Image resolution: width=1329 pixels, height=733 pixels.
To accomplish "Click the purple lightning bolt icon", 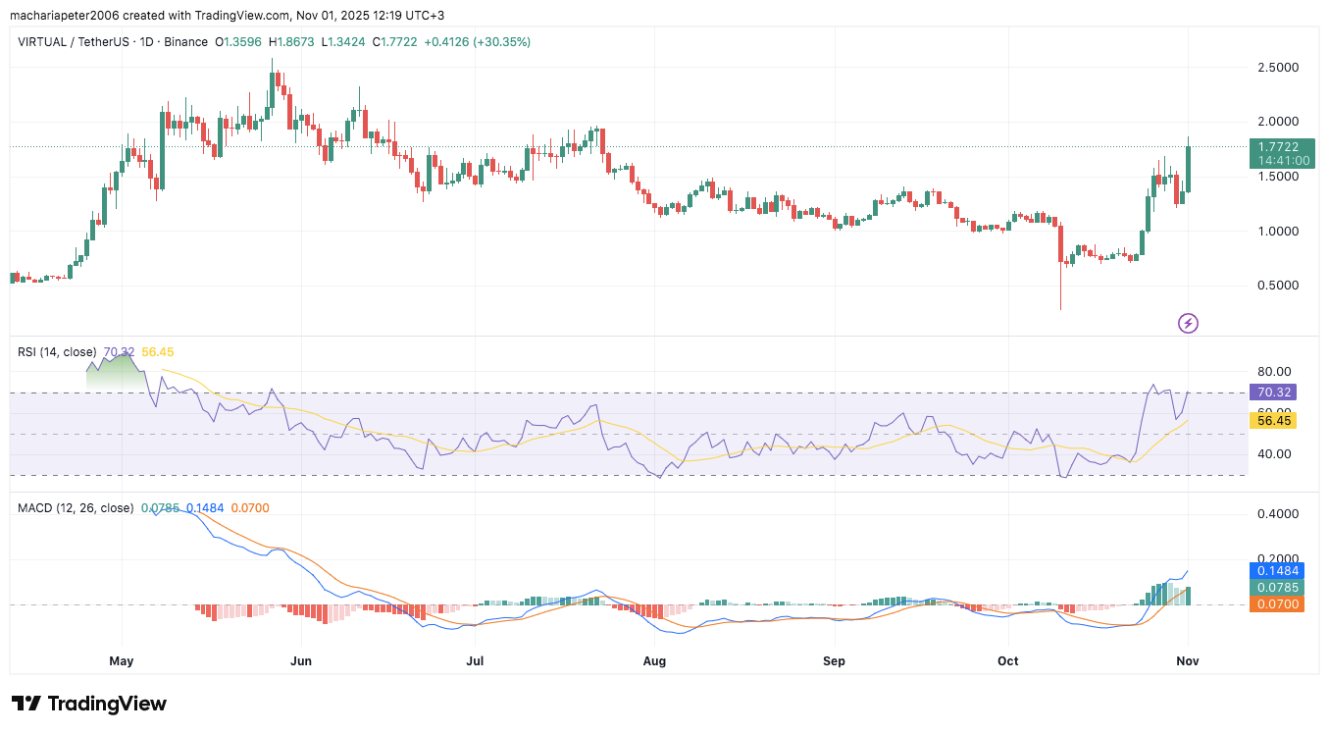I will [x=1188, y=323].
